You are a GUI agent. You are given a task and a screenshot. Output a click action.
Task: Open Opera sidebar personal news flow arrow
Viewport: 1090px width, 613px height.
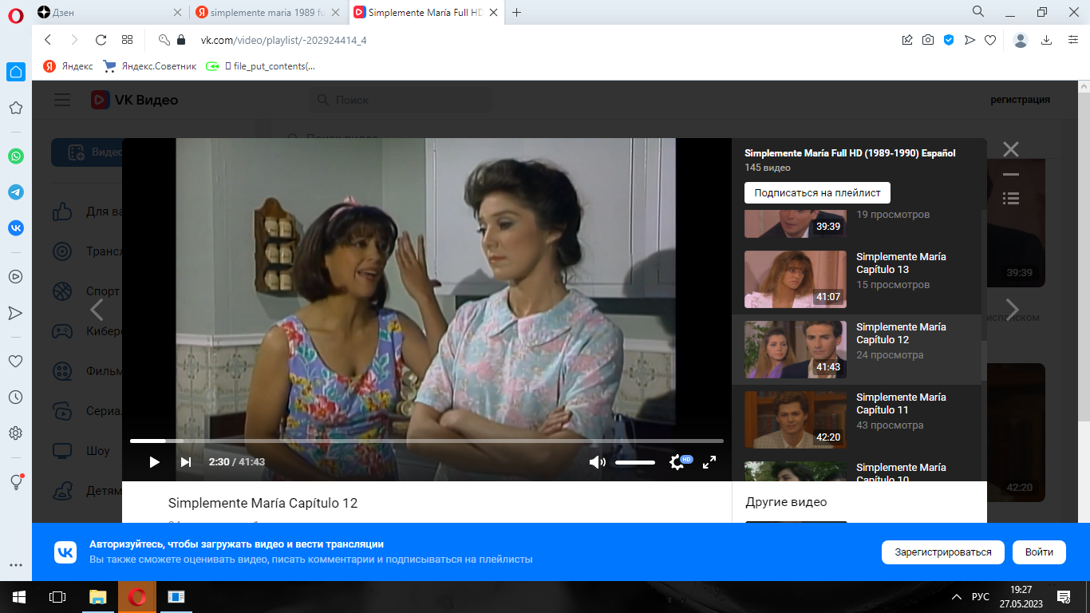16,312
